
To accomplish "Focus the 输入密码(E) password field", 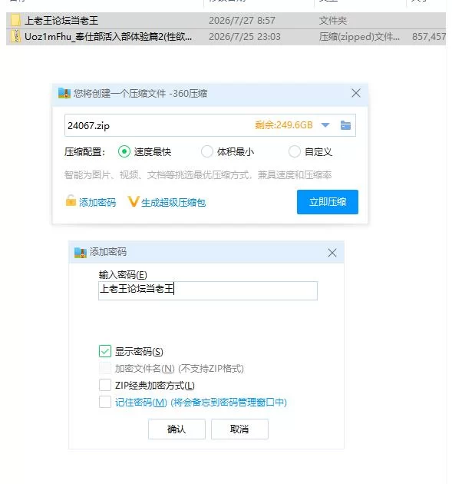I will [208, 290].
